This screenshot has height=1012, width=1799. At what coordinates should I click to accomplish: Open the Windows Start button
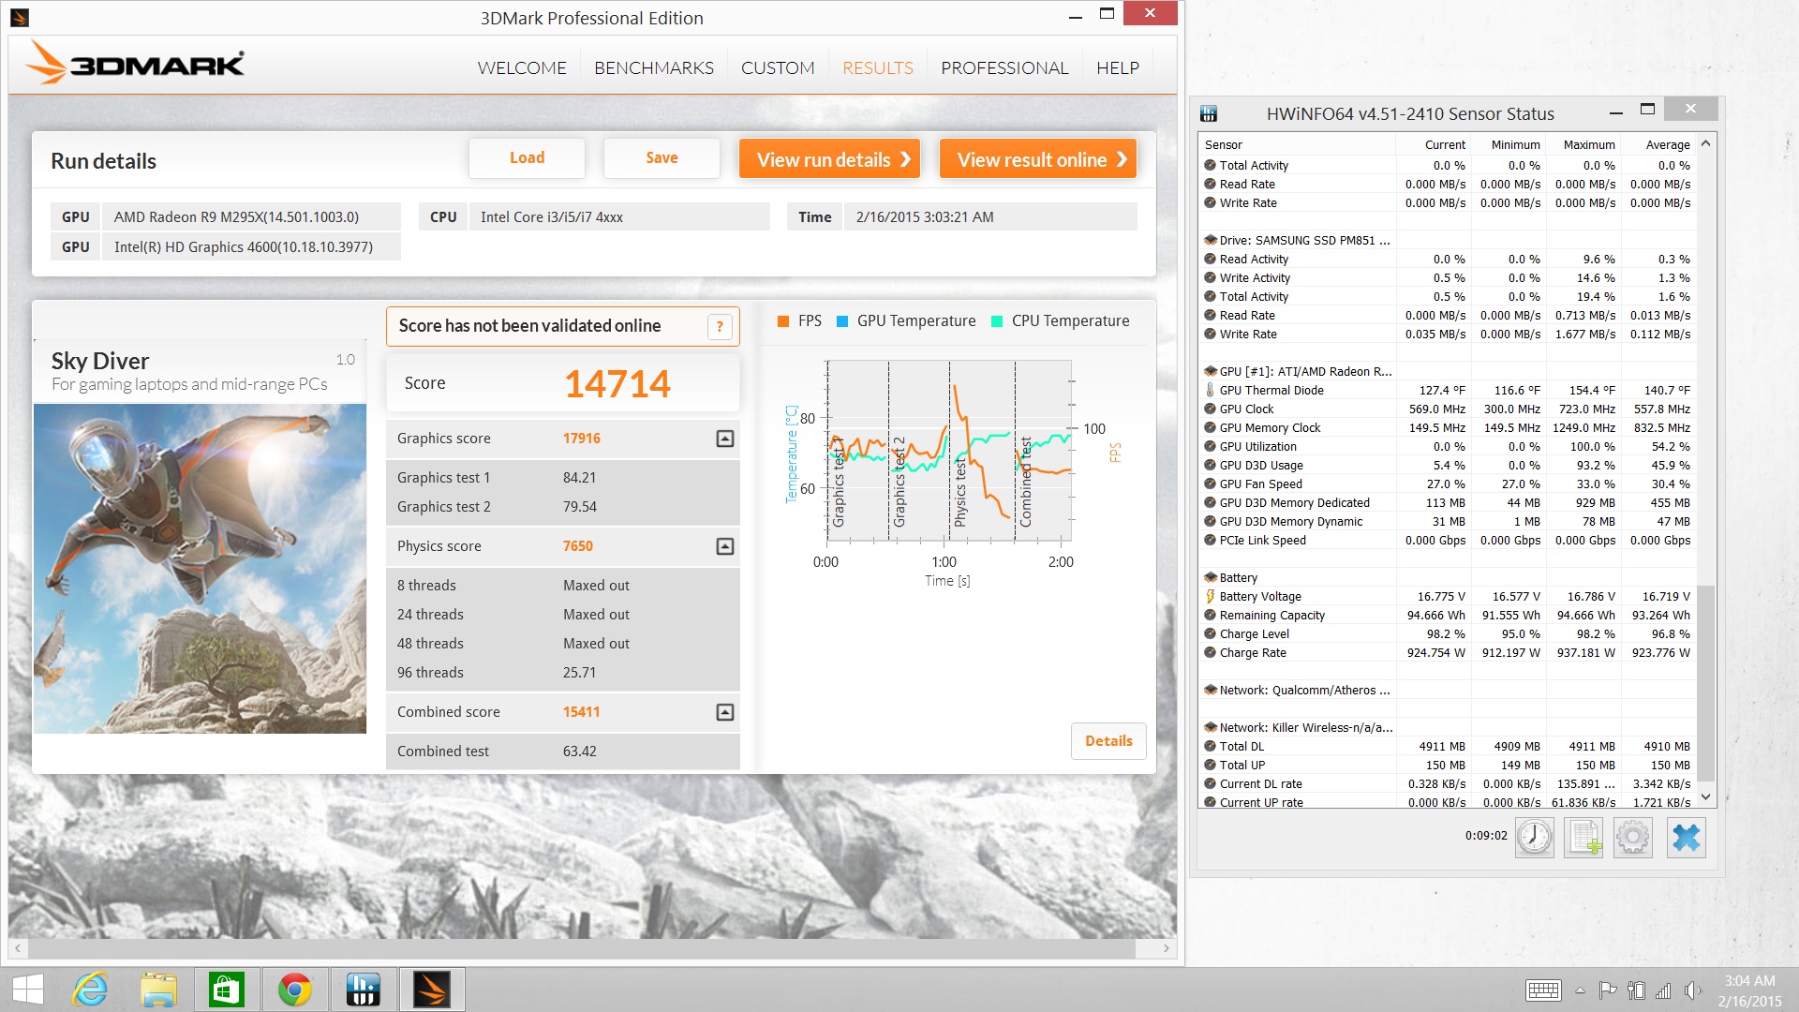click(x=28, y=990)
